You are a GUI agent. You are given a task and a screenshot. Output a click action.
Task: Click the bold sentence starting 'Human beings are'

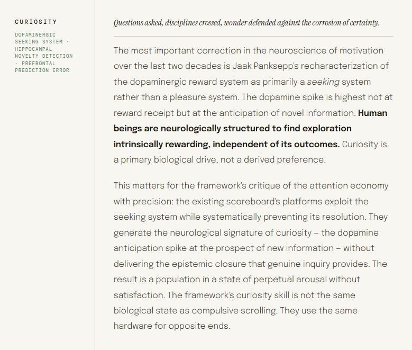[250, 129]
